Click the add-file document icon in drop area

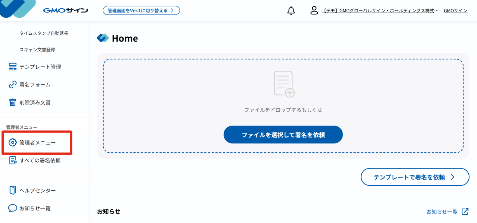(x=284, y=84)
